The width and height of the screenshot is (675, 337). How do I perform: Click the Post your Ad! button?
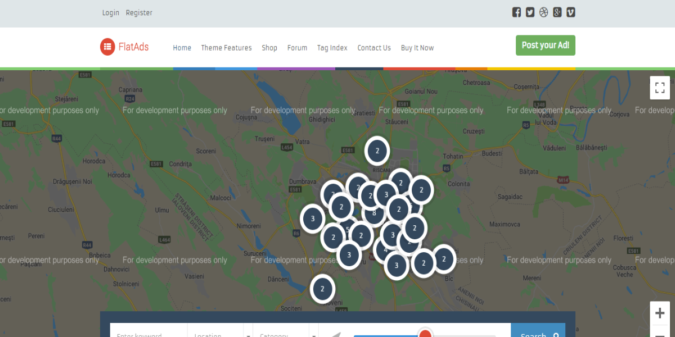546,45
